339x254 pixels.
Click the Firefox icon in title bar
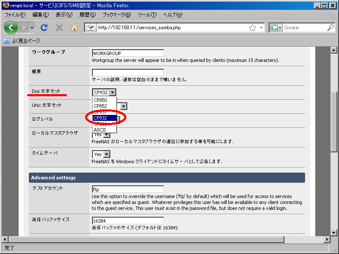tap(6, 5)
